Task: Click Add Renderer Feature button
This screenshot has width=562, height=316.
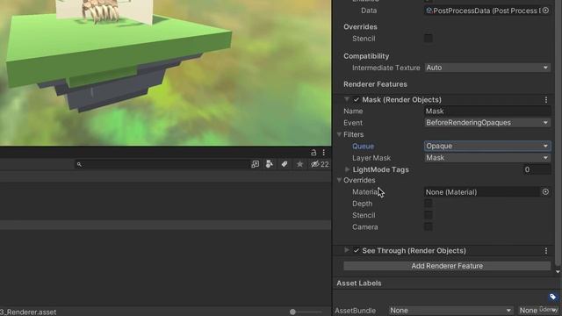Action: click(x=447, y=266)
